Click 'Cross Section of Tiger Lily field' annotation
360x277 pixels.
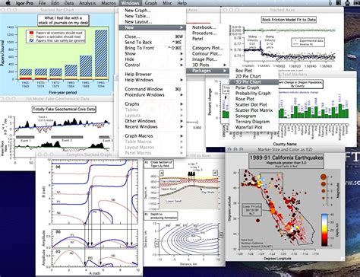[161, 164]
